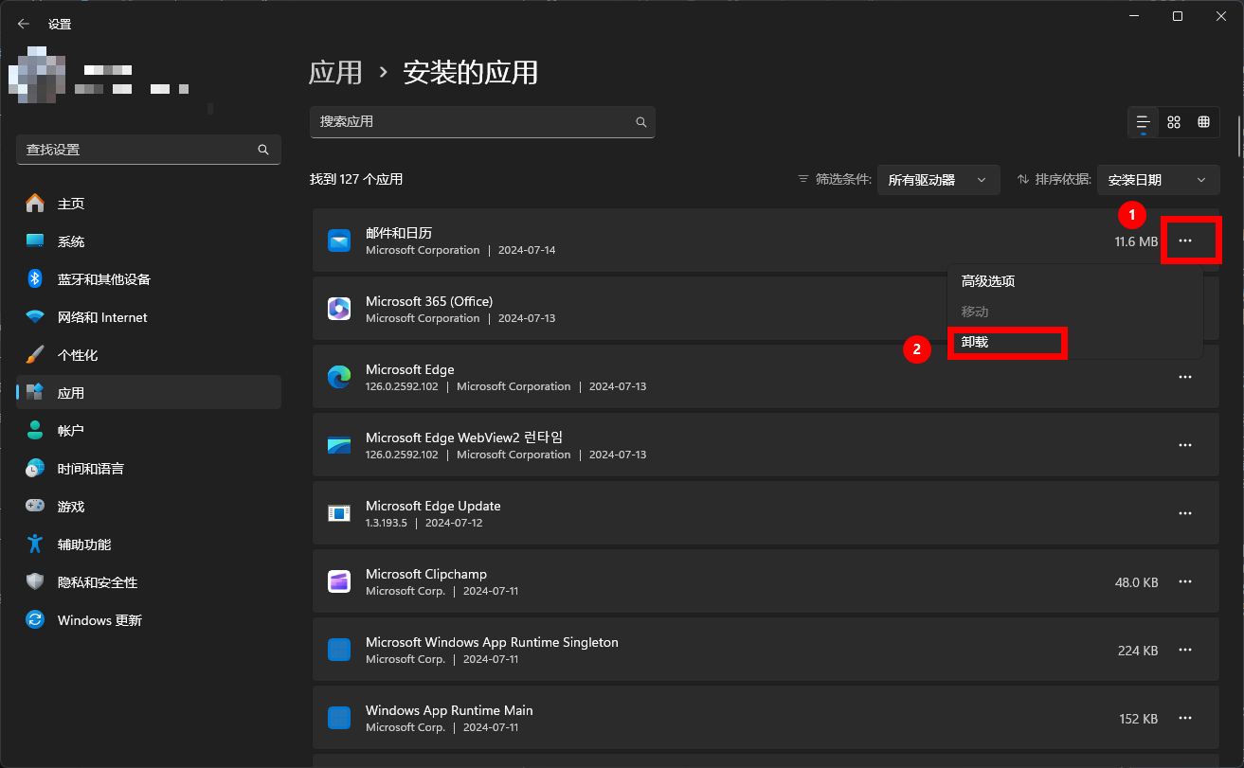Open 个性化 settings in sidebar
Screen dimensions: 1244x768
click(x=78, y=355)
